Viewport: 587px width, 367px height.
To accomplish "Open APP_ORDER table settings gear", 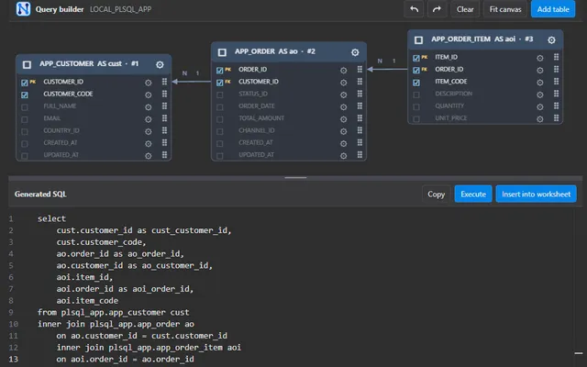I will (355, 52).
